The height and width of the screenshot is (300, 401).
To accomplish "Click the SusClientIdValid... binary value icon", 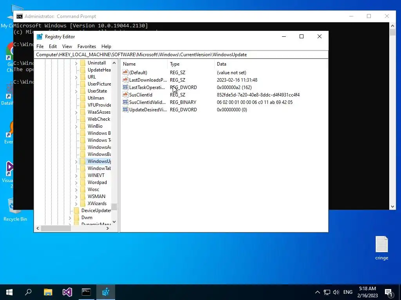I will 125,102.
